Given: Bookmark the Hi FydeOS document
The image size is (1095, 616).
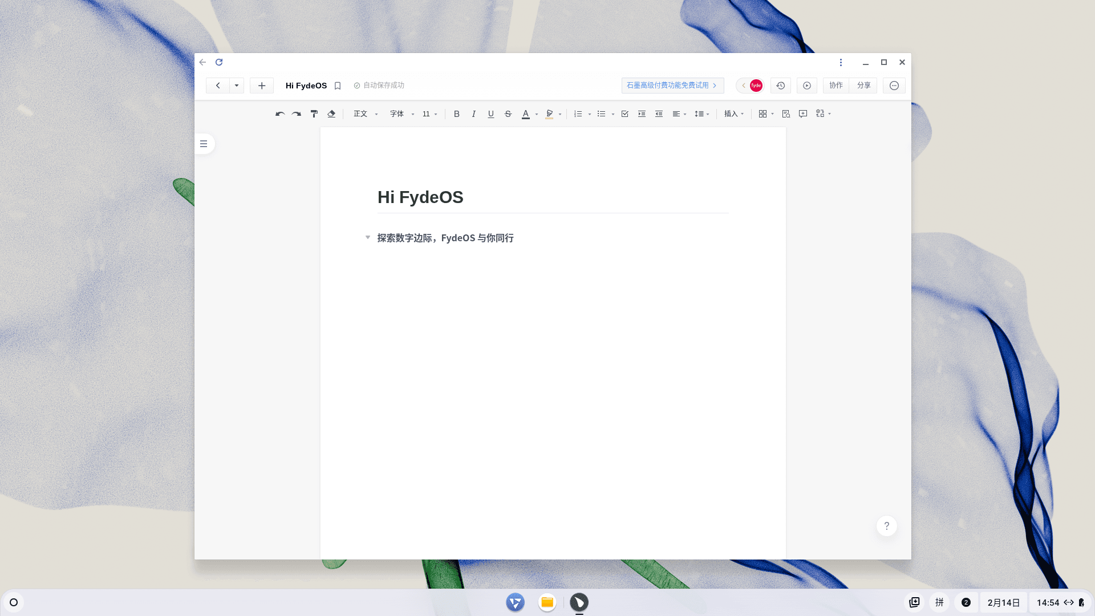Looking at the screenshot, I should point(338,86).
